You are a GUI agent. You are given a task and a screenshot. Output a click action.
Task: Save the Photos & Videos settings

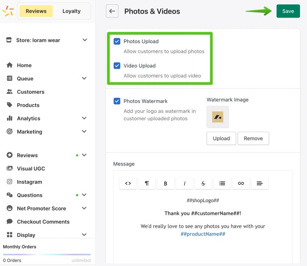click(288, 11)
